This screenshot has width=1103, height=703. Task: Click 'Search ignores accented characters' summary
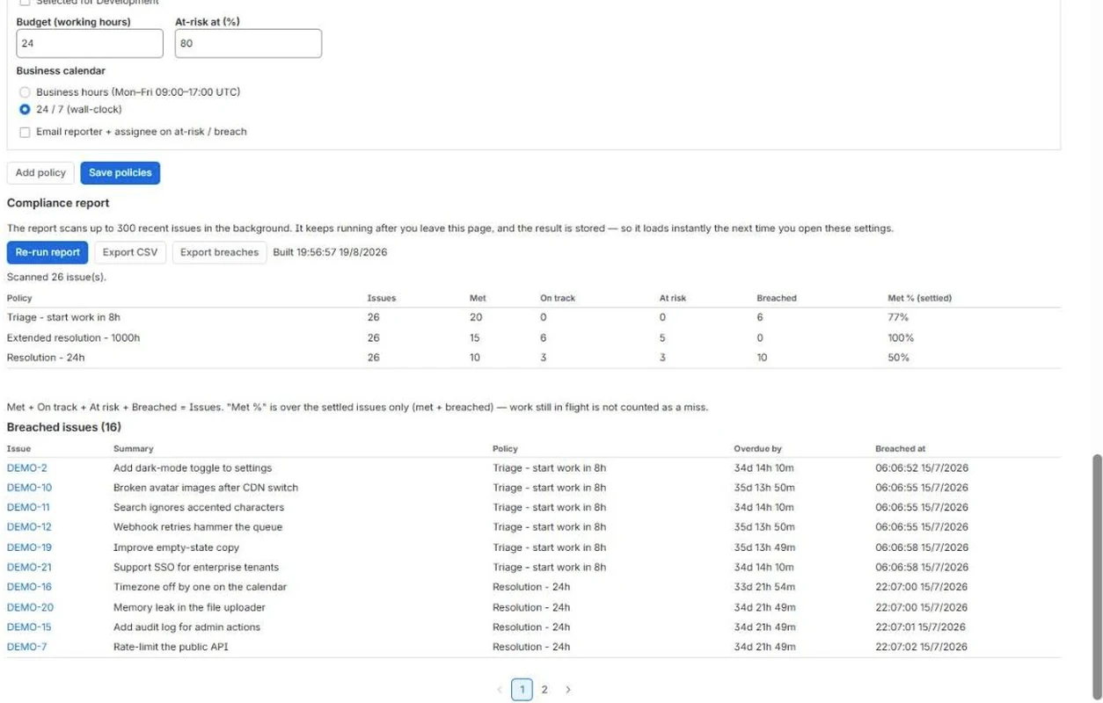click(x=199, y=508)
